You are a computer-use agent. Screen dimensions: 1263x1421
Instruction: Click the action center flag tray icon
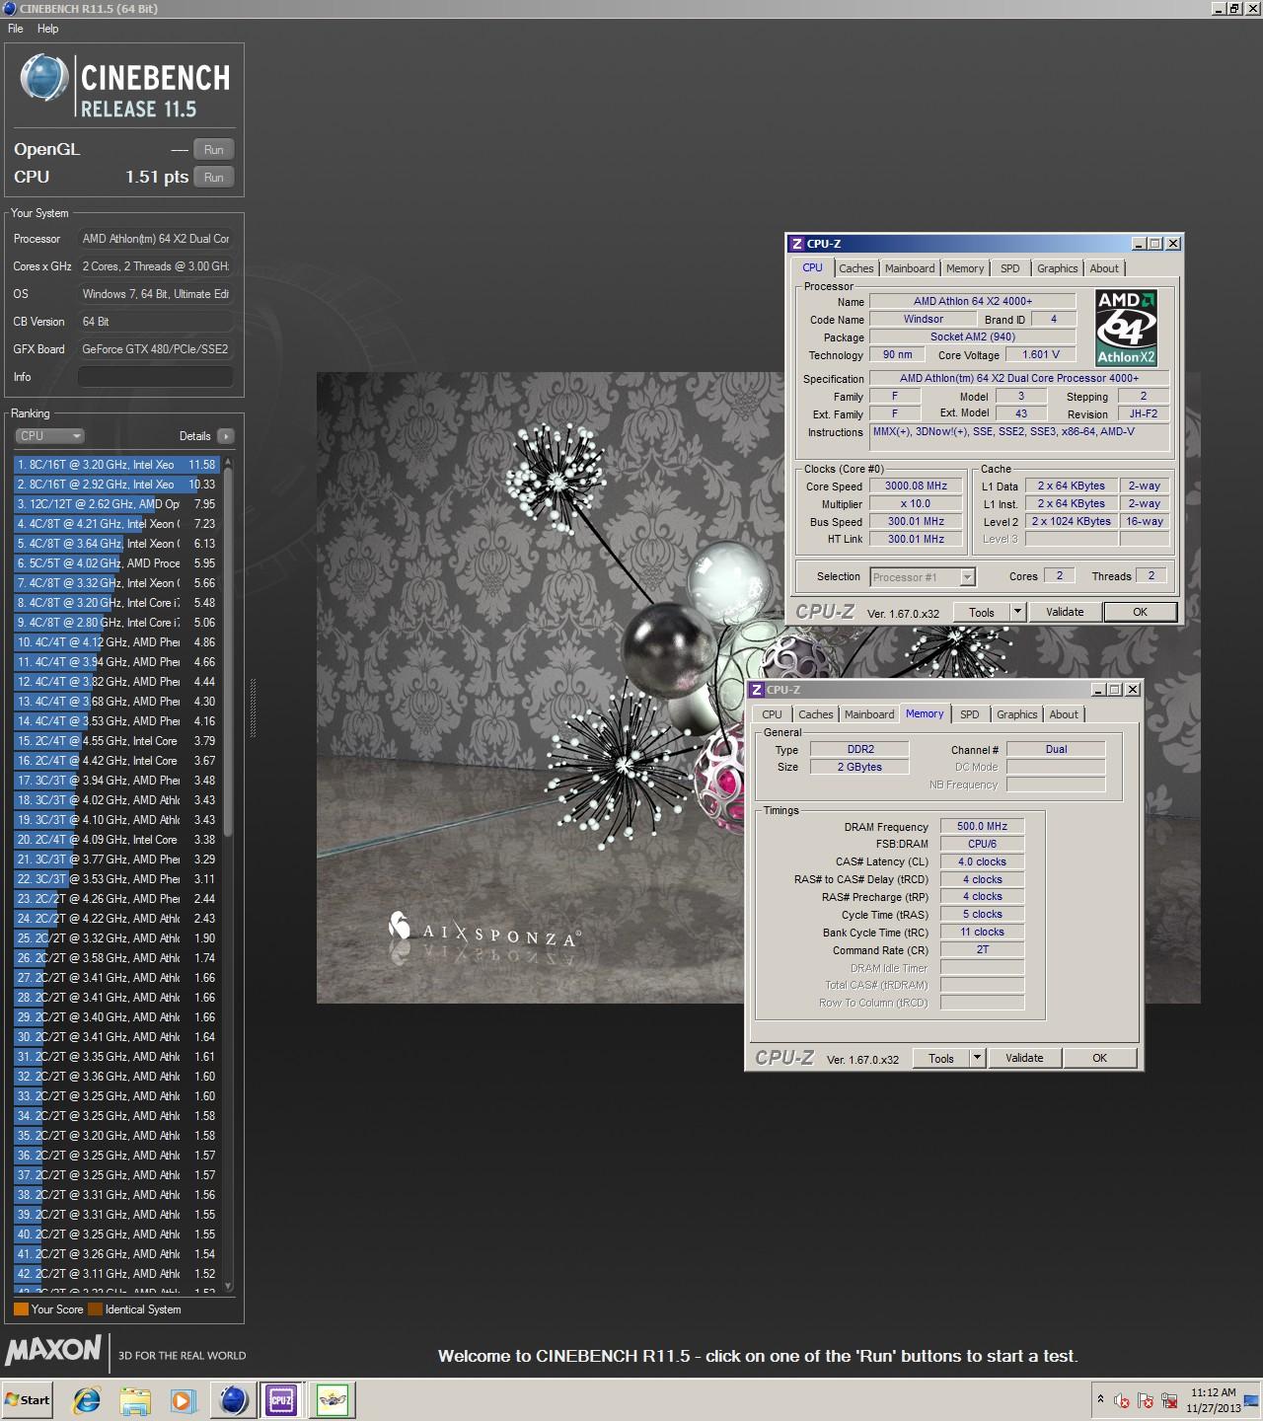coord(1146,1400)
